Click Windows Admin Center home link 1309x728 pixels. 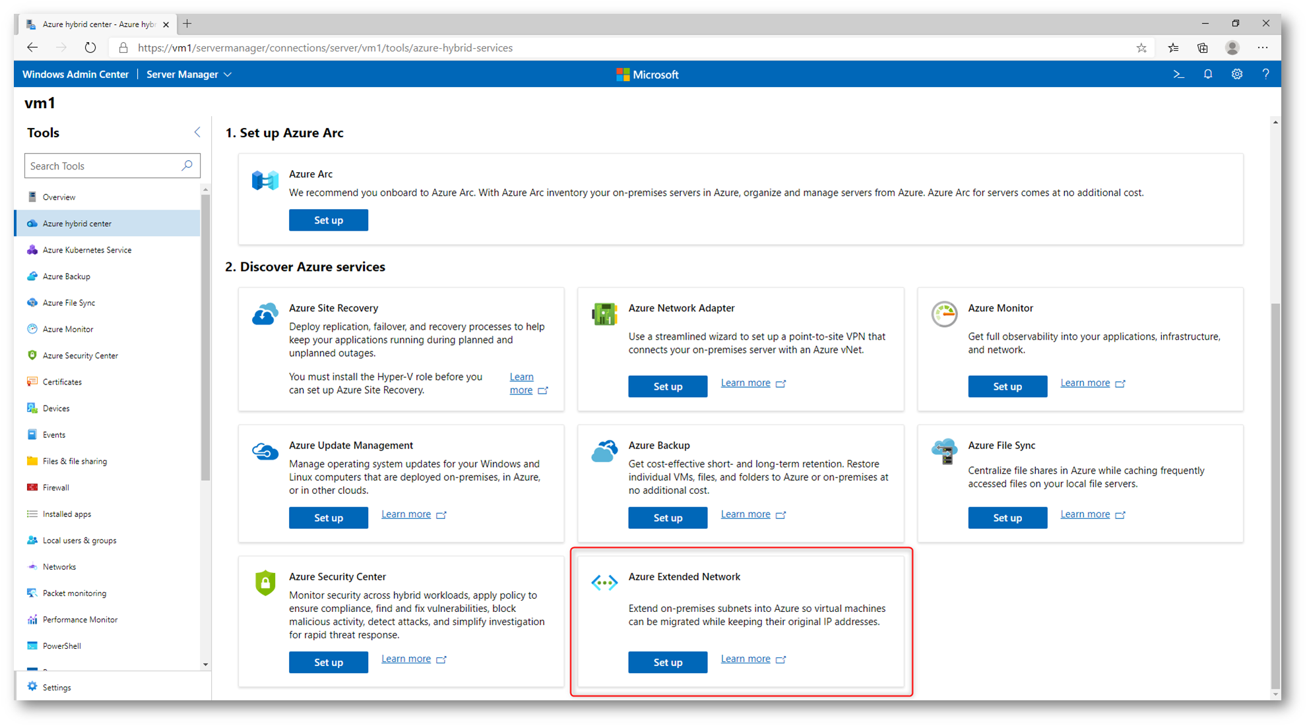[x=75, y=75]
